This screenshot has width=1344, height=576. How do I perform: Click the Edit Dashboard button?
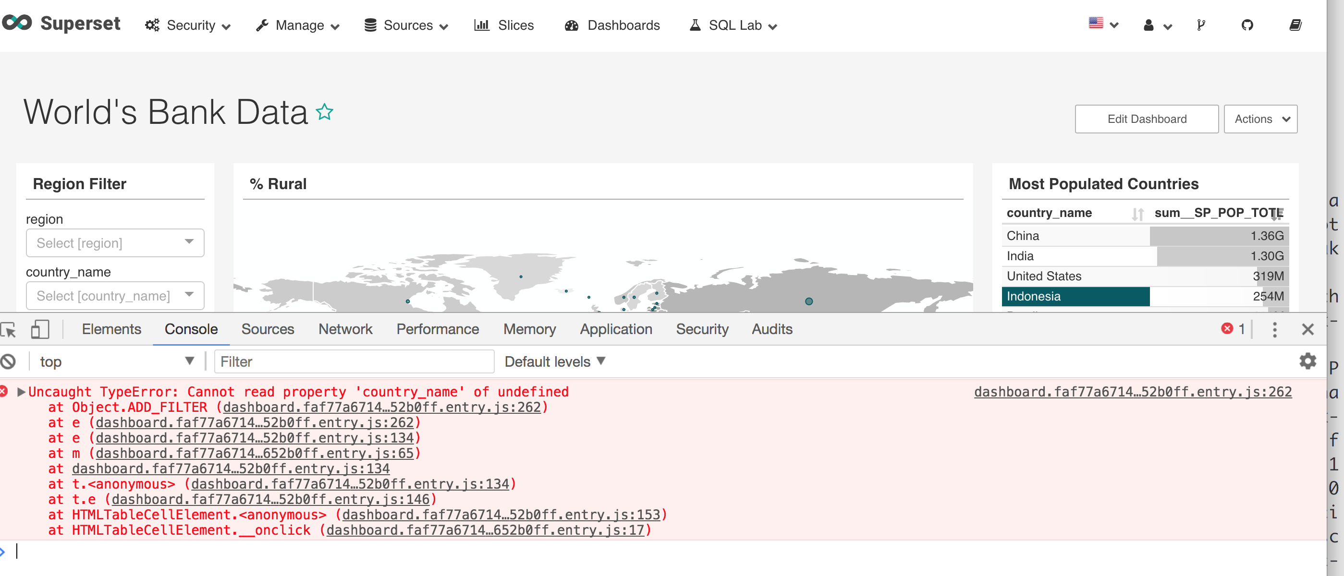coord(1146,119)
